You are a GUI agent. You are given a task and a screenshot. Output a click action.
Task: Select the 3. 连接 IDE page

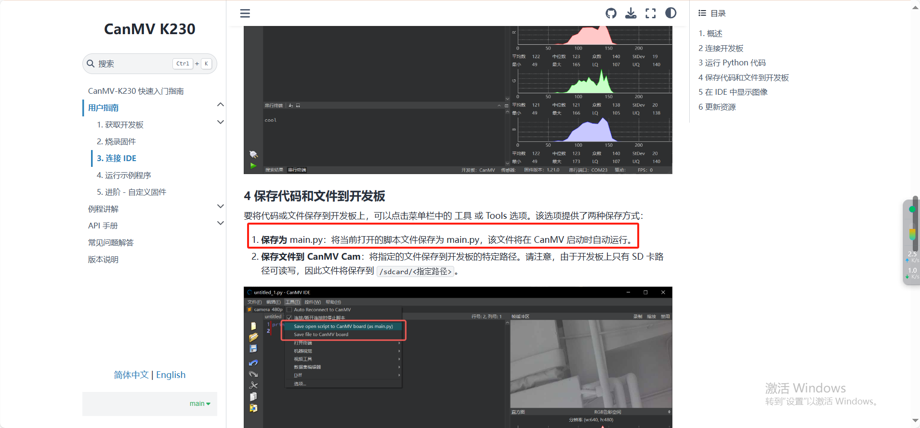pyautogui.click(x=117, y=158)
